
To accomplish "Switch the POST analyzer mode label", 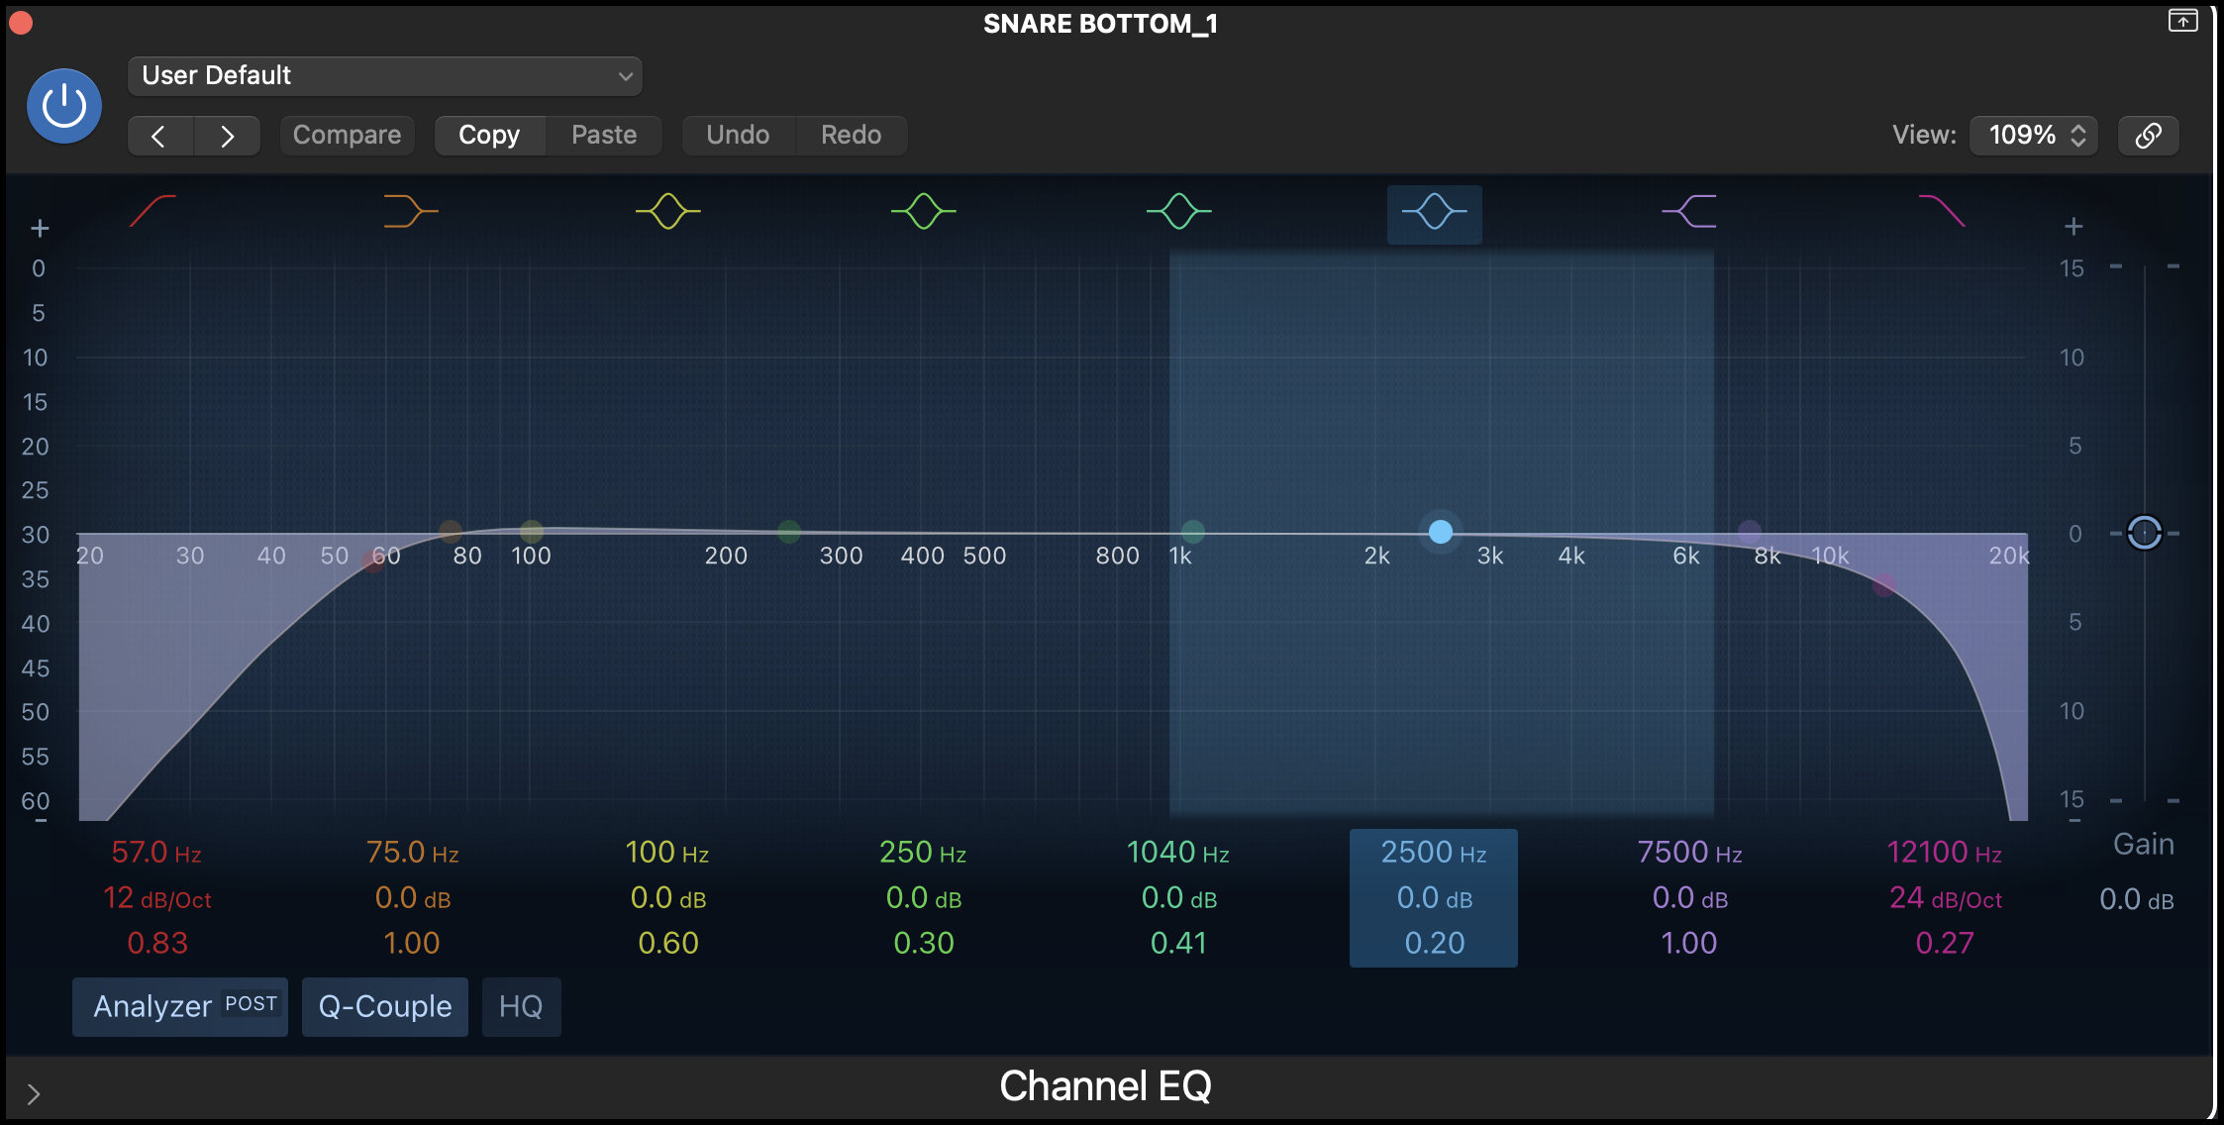I will (252, 1003).
